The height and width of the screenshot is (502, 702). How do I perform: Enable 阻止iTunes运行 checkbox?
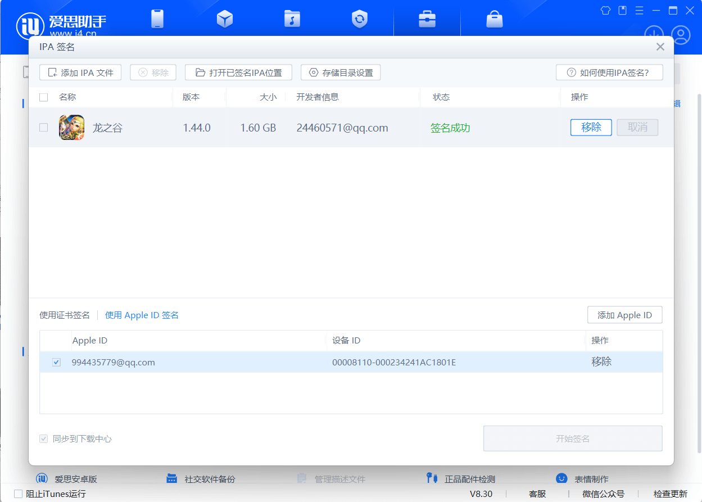coord(19,494)
